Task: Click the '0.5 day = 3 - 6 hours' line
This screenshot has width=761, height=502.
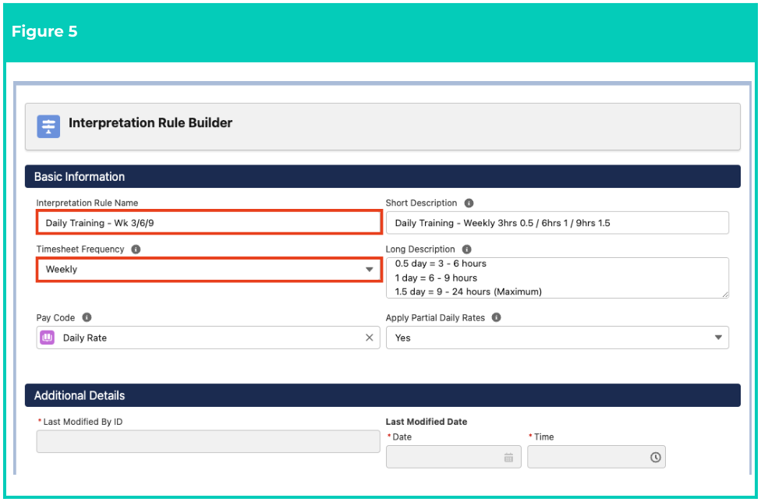Action: point(441,263)
